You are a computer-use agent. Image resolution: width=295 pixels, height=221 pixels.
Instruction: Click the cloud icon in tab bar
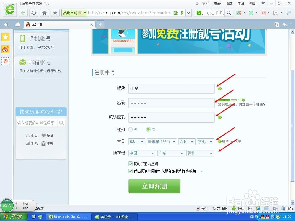(18, 24)
